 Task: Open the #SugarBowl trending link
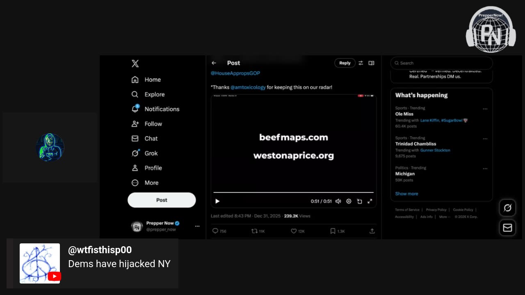(x=452, y=120)
